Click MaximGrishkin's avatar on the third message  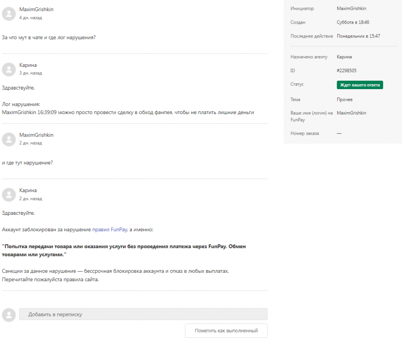coord(9,139)
